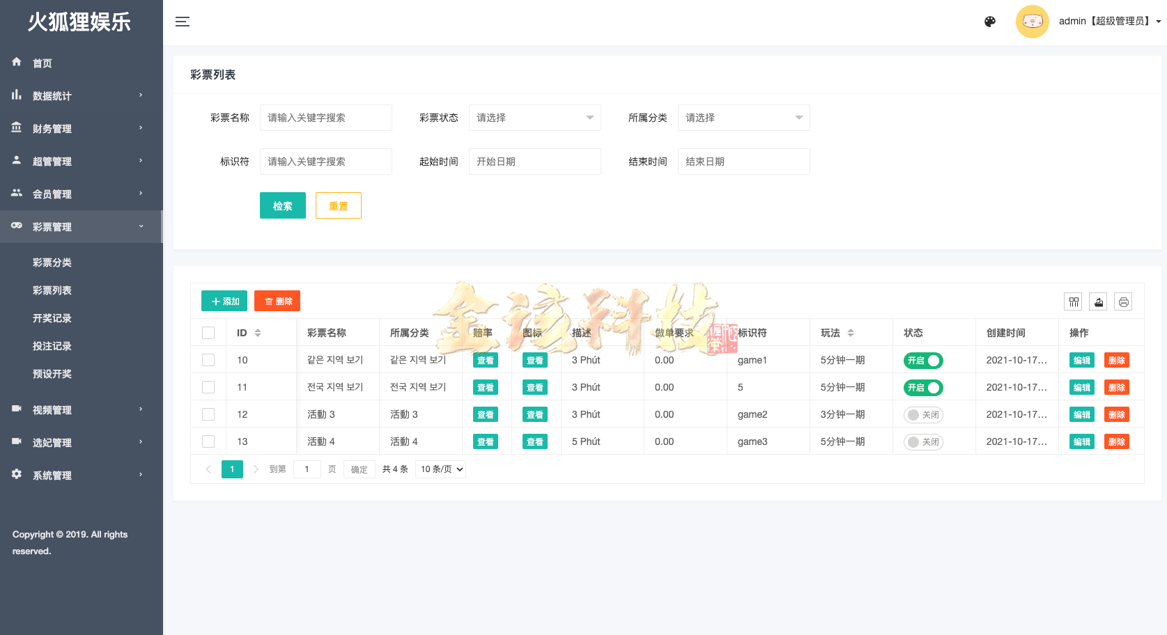Enable the 关闭 switch for 活动 3
Viewport: 1167px width, 635px height.
tap(923, 414)
